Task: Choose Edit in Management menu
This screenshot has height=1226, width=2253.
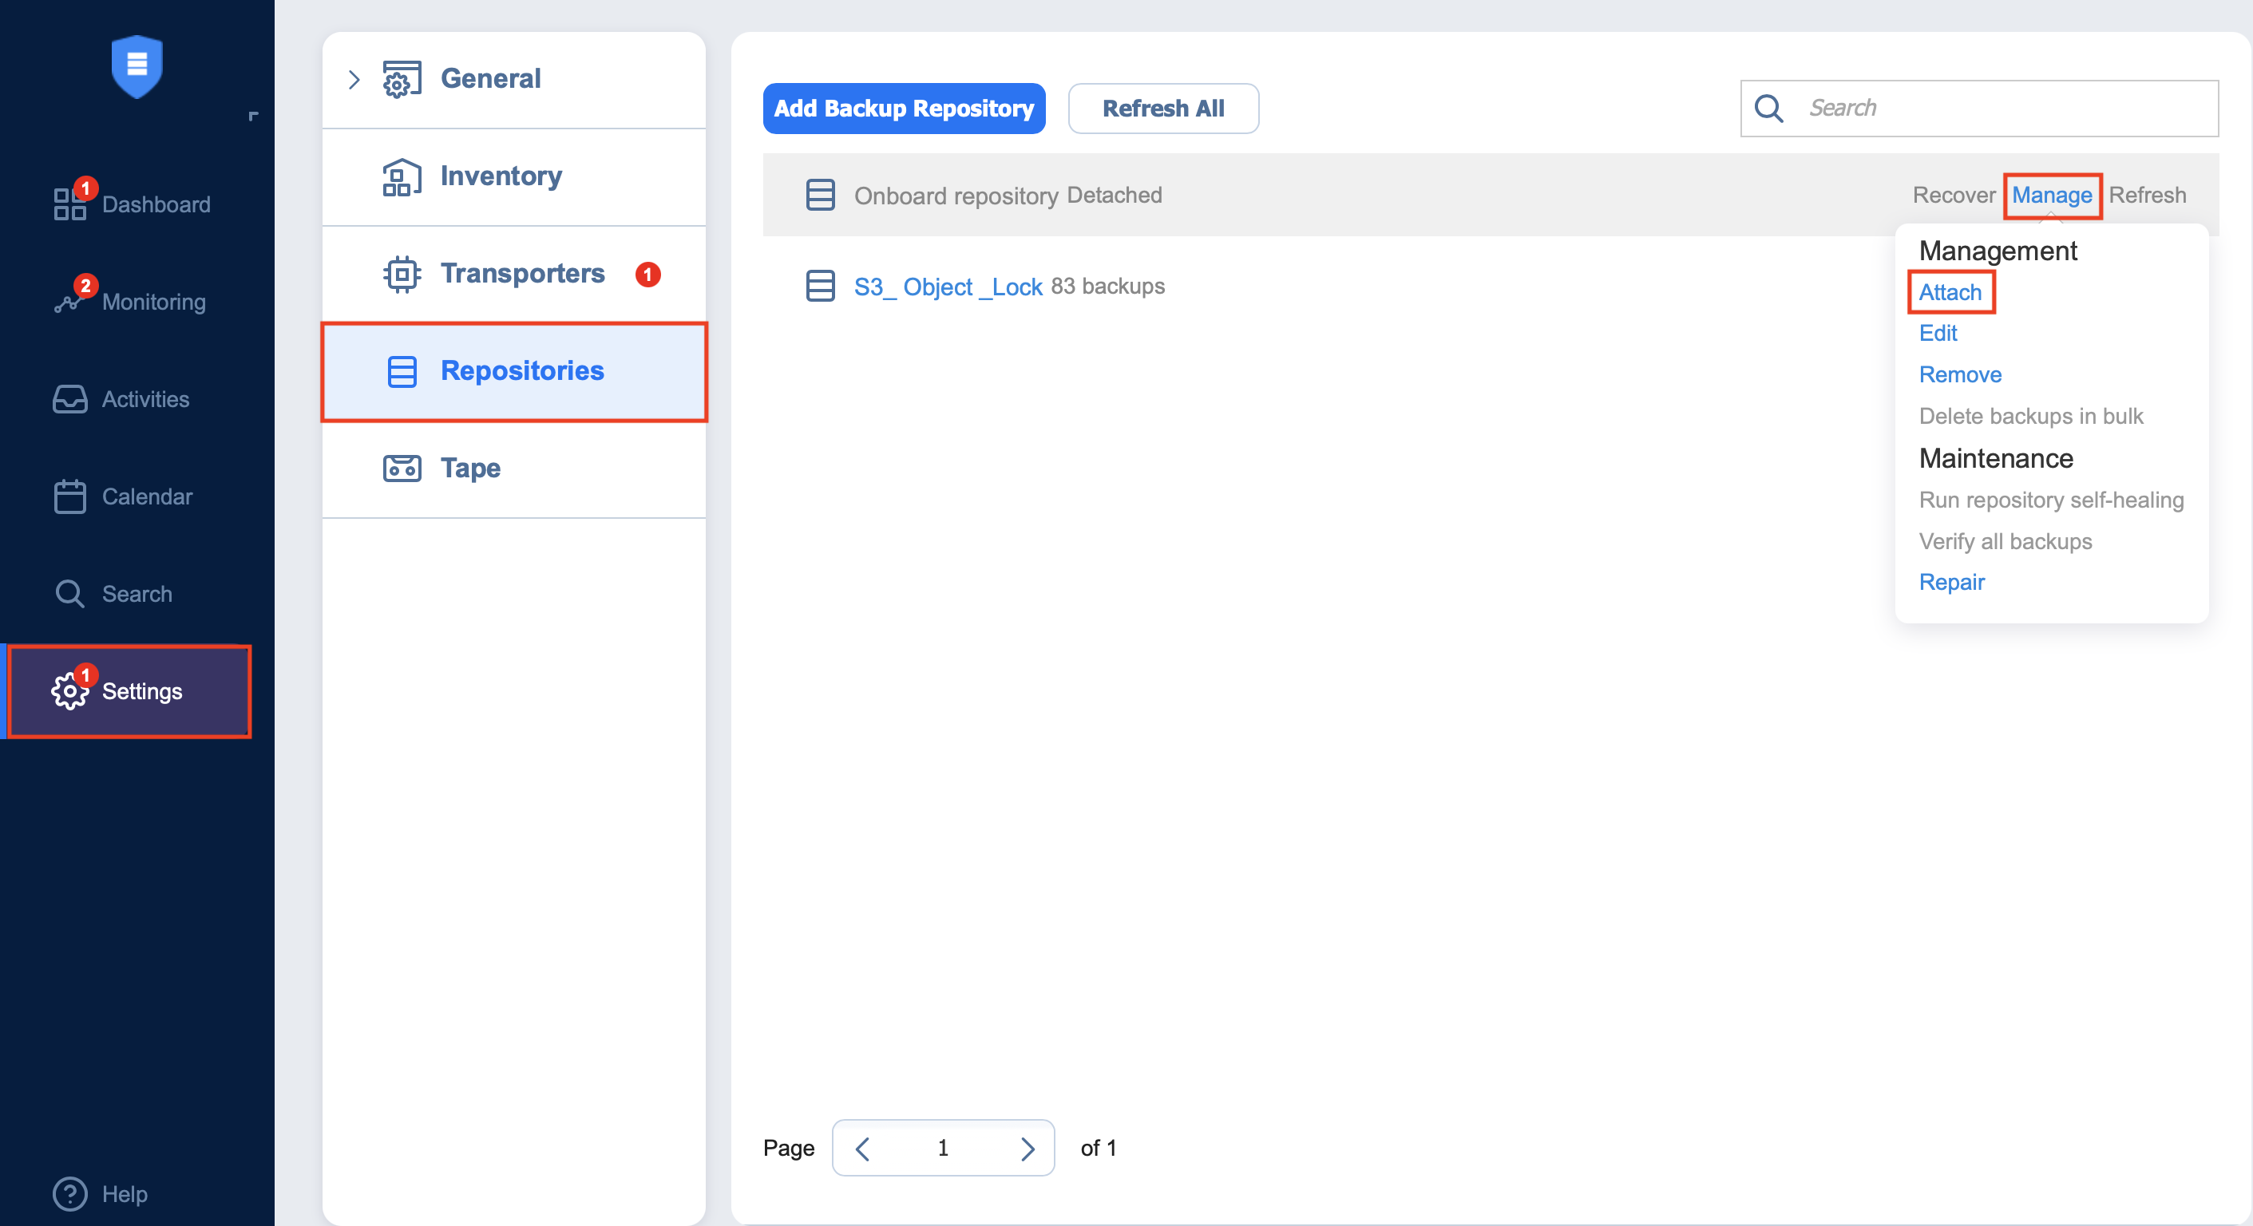Action: coord(1938,333)
